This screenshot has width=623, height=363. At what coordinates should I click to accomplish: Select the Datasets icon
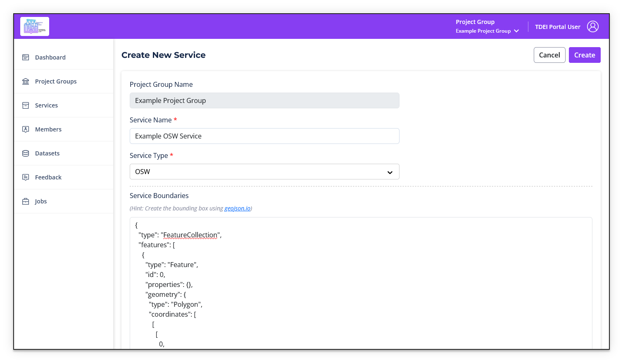point(25,153)
